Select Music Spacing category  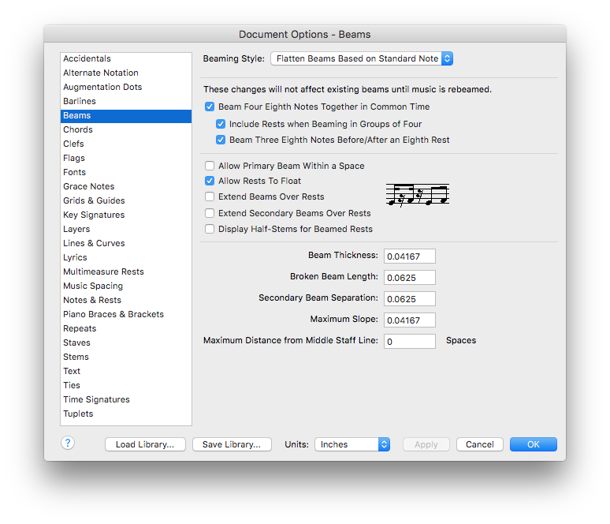[126, 286]
